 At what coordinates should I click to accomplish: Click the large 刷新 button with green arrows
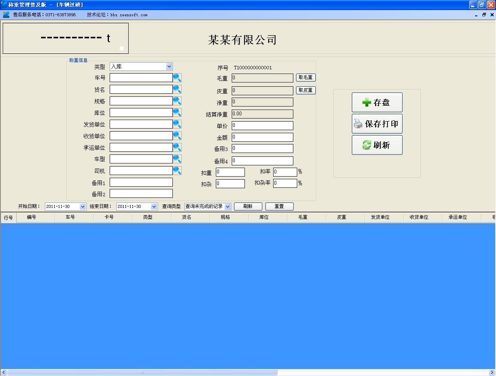pos(377,145)
